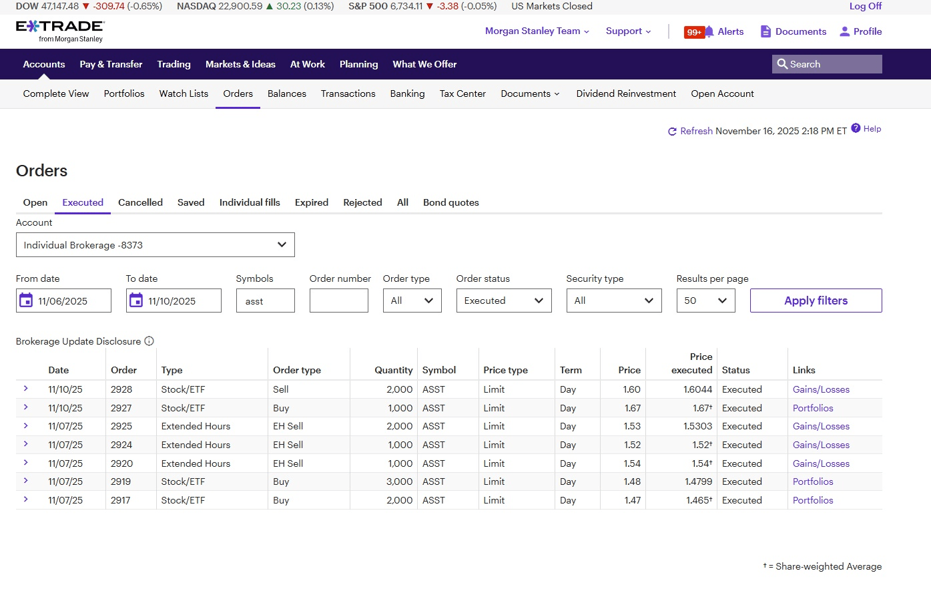Expand order 2928 row details
Viewport: 931px width, 591px height.
click(26, 389)
